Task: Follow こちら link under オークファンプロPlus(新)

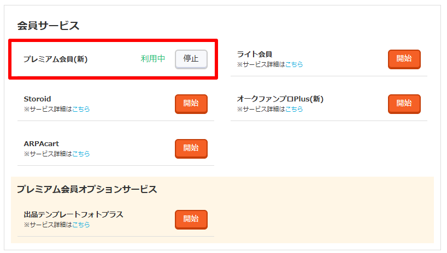Action: 294,109
